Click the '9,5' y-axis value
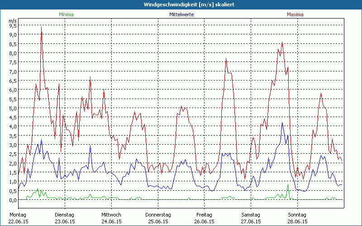The image size is (362, 226). click(13, 25)
